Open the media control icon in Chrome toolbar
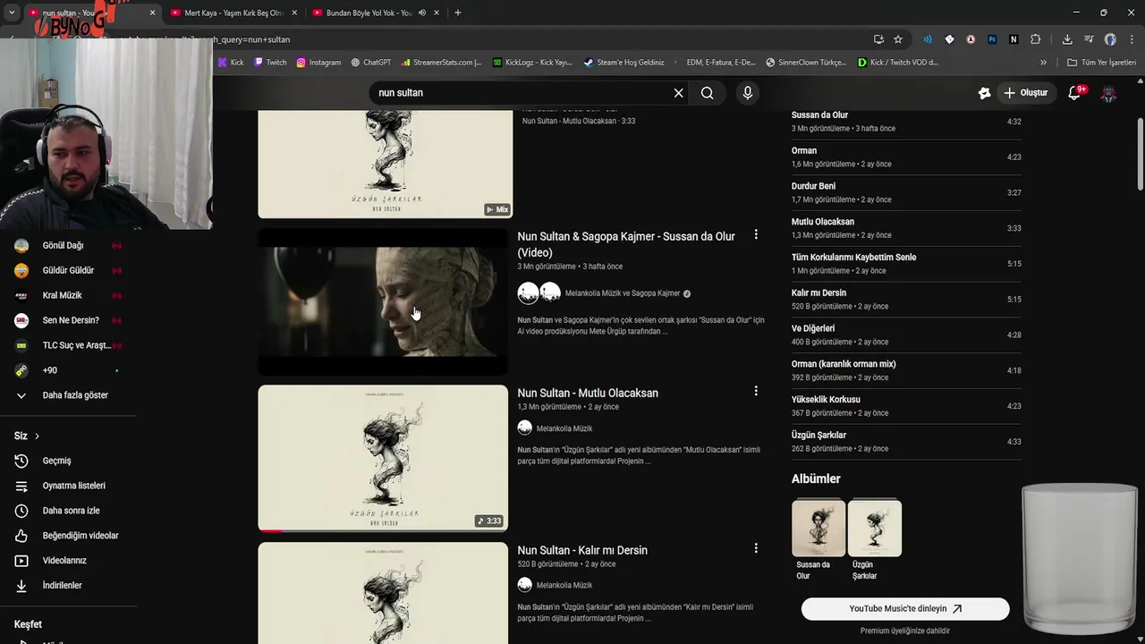1145x644 pixels. point(1089,39)
